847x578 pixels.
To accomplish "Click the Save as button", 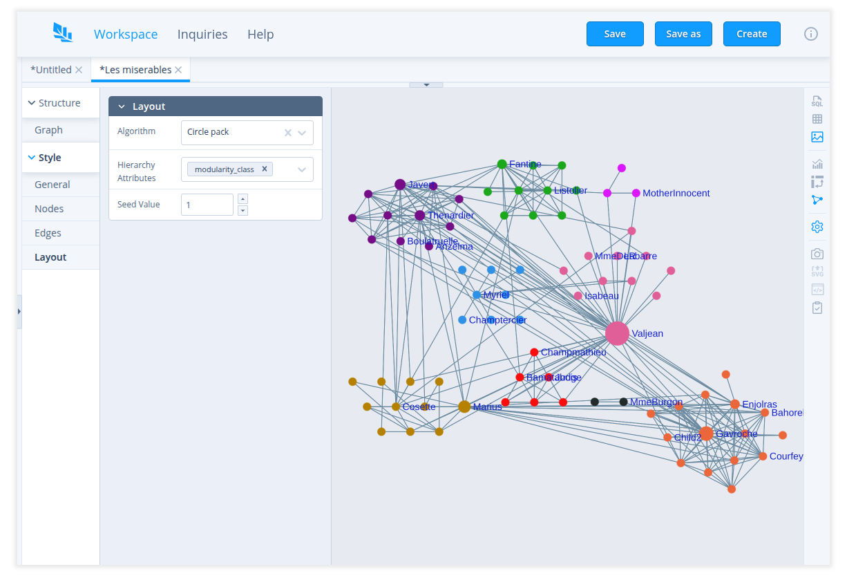I will tap(683, 34).
